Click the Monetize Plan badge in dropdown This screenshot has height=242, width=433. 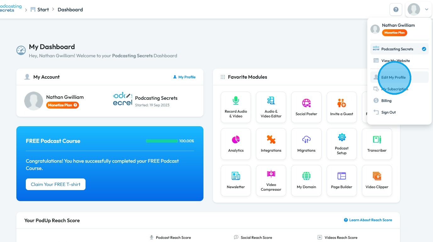[x=395, y=33]
